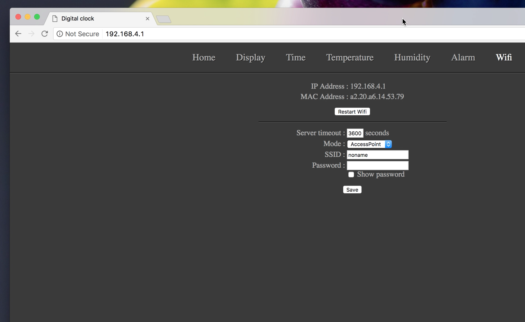Open a new browser tab
The height and width of the screenshot is (322, 525).
pyautogui.click(x=164, y=19)
